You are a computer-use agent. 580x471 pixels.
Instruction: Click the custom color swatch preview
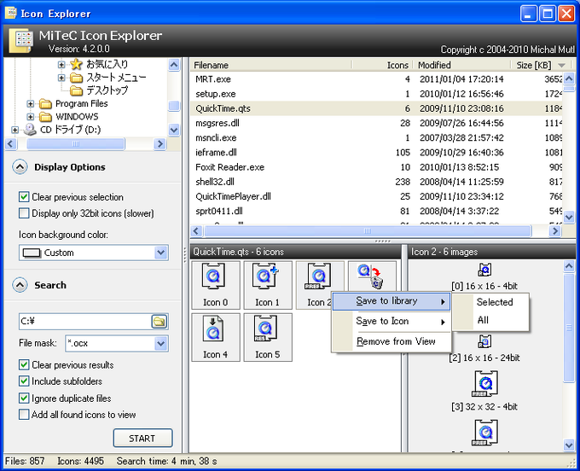[32, 253]
